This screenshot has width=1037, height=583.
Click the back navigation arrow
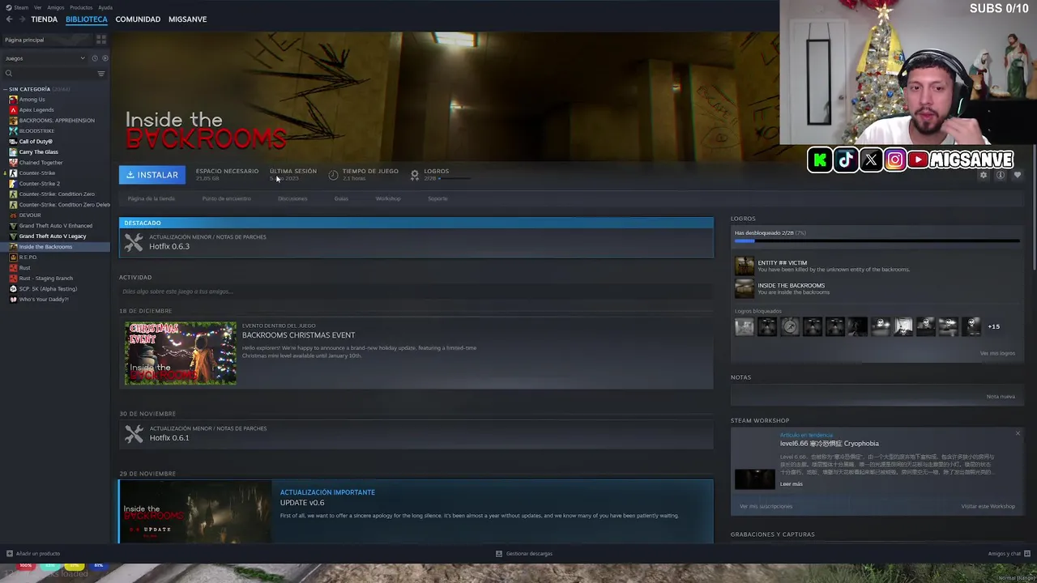9,19
